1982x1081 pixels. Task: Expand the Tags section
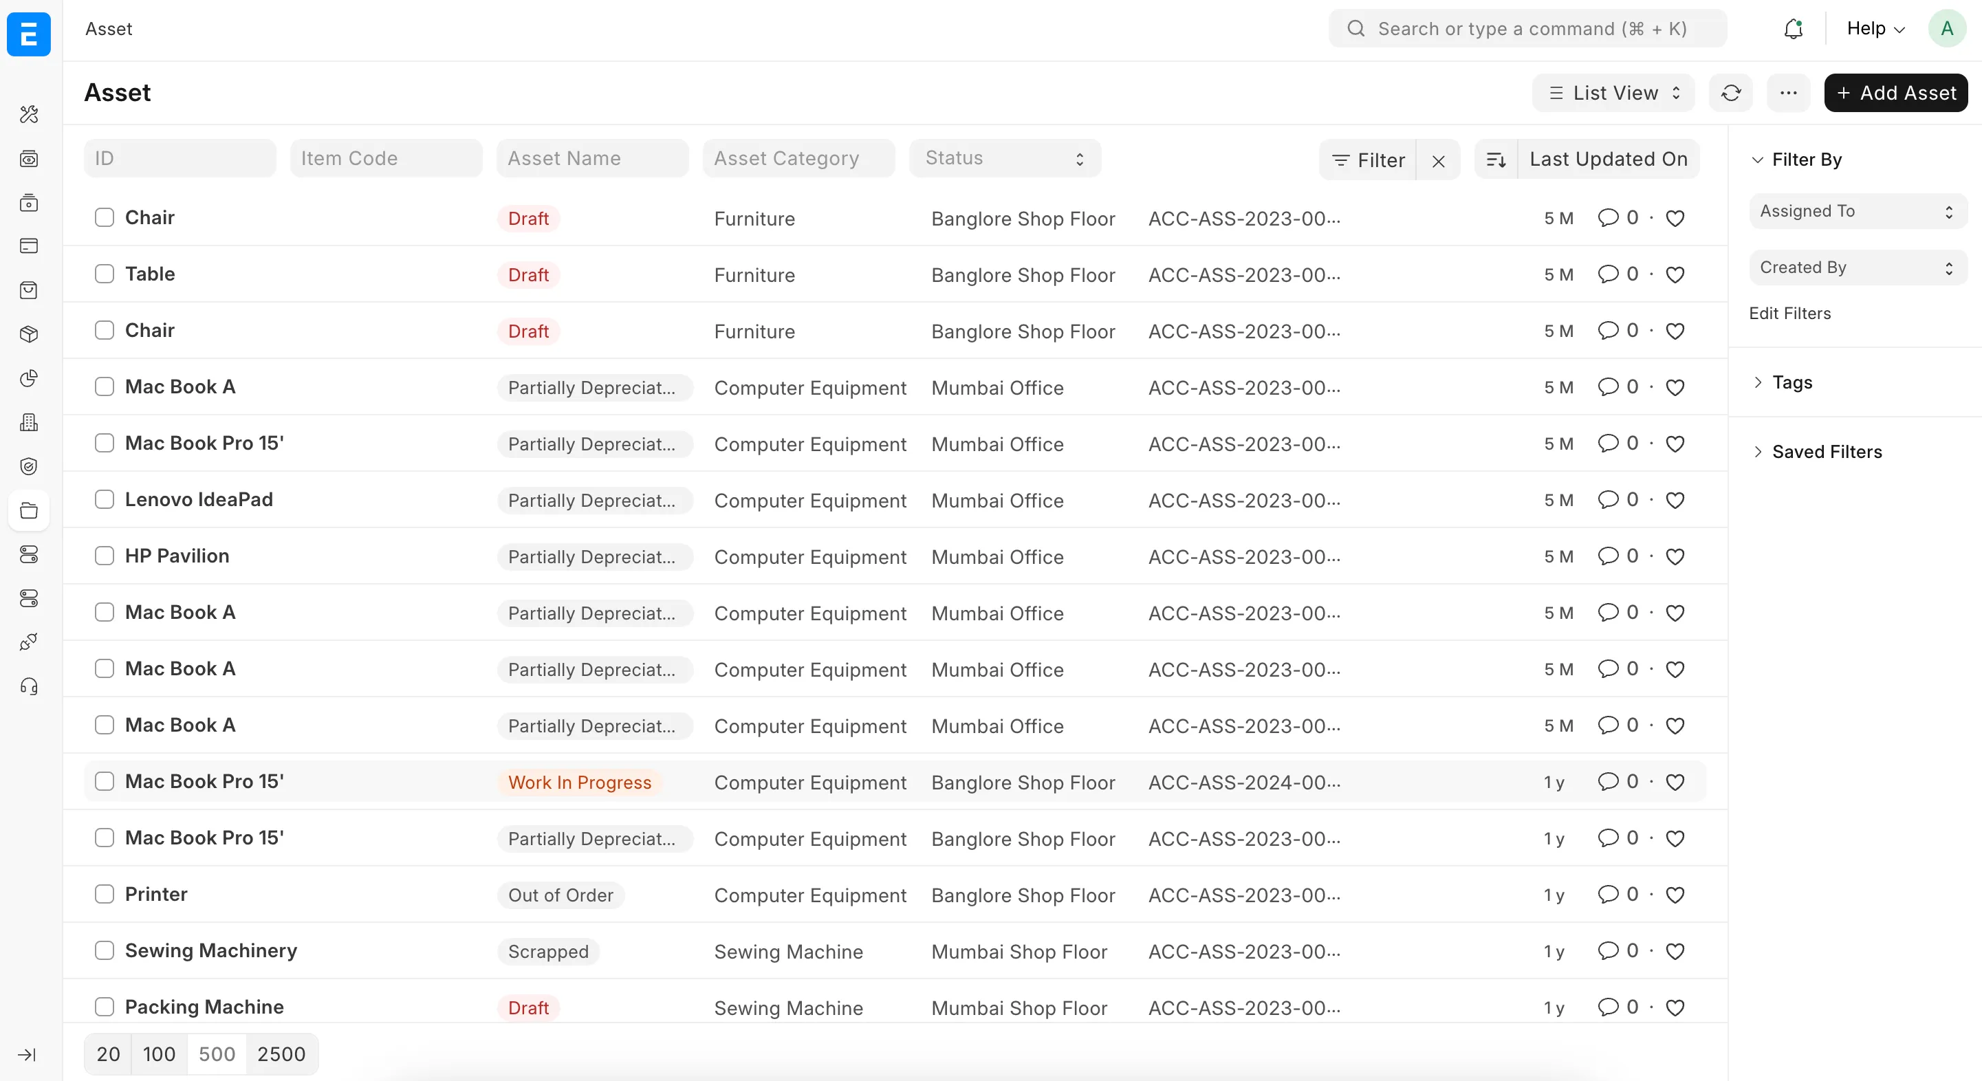pyautogui.click(x=1793, y=382)
